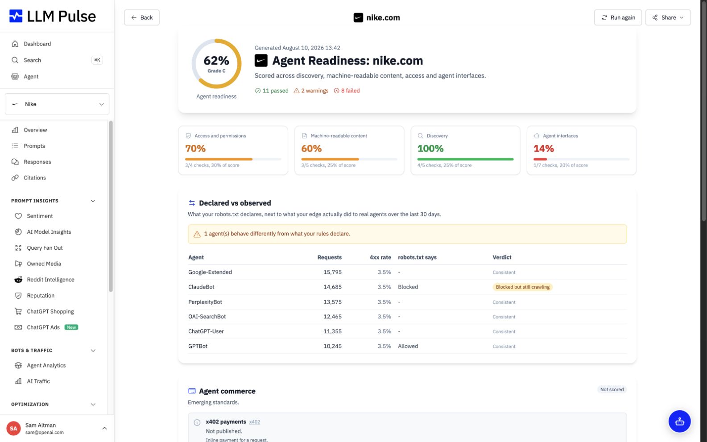Open the Agent robot icon
This screenshot has height=442, width=707.
coord(15,77)
